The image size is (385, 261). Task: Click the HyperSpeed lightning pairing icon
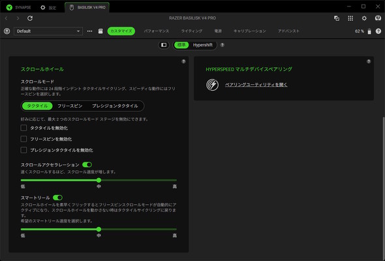click(x=212, y=85)
